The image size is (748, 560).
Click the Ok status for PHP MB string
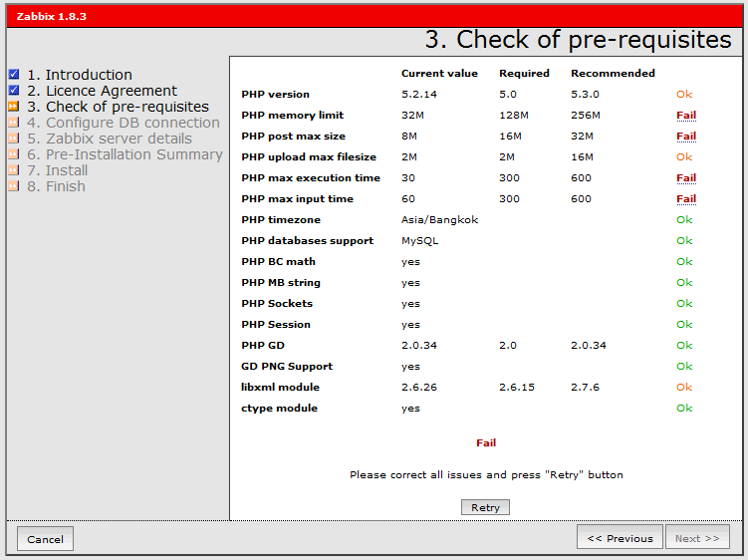point(684,283)
